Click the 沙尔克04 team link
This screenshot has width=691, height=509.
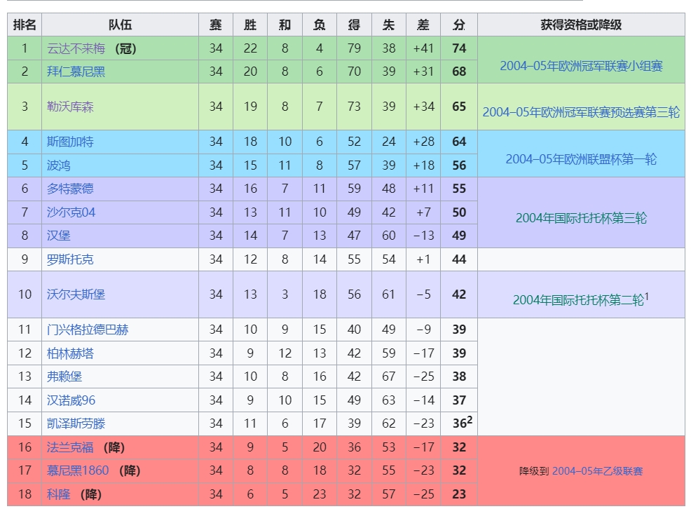click(71, 212)
